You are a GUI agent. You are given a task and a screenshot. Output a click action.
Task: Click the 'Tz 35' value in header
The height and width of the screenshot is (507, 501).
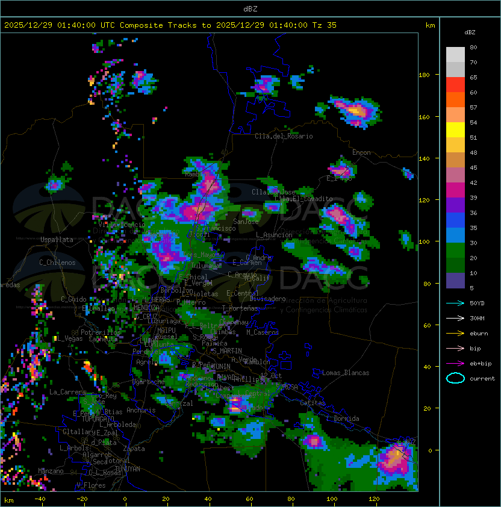click(x=325, y=25)
